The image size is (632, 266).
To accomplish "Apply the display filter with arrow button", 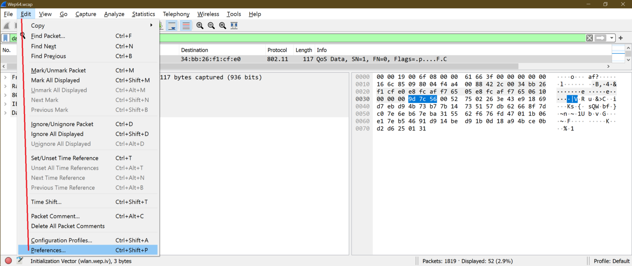I will [599, 38].
